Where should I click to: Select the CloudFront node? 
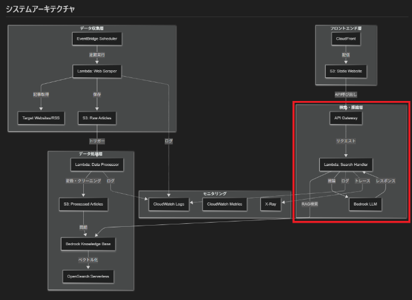coord(346,39)
